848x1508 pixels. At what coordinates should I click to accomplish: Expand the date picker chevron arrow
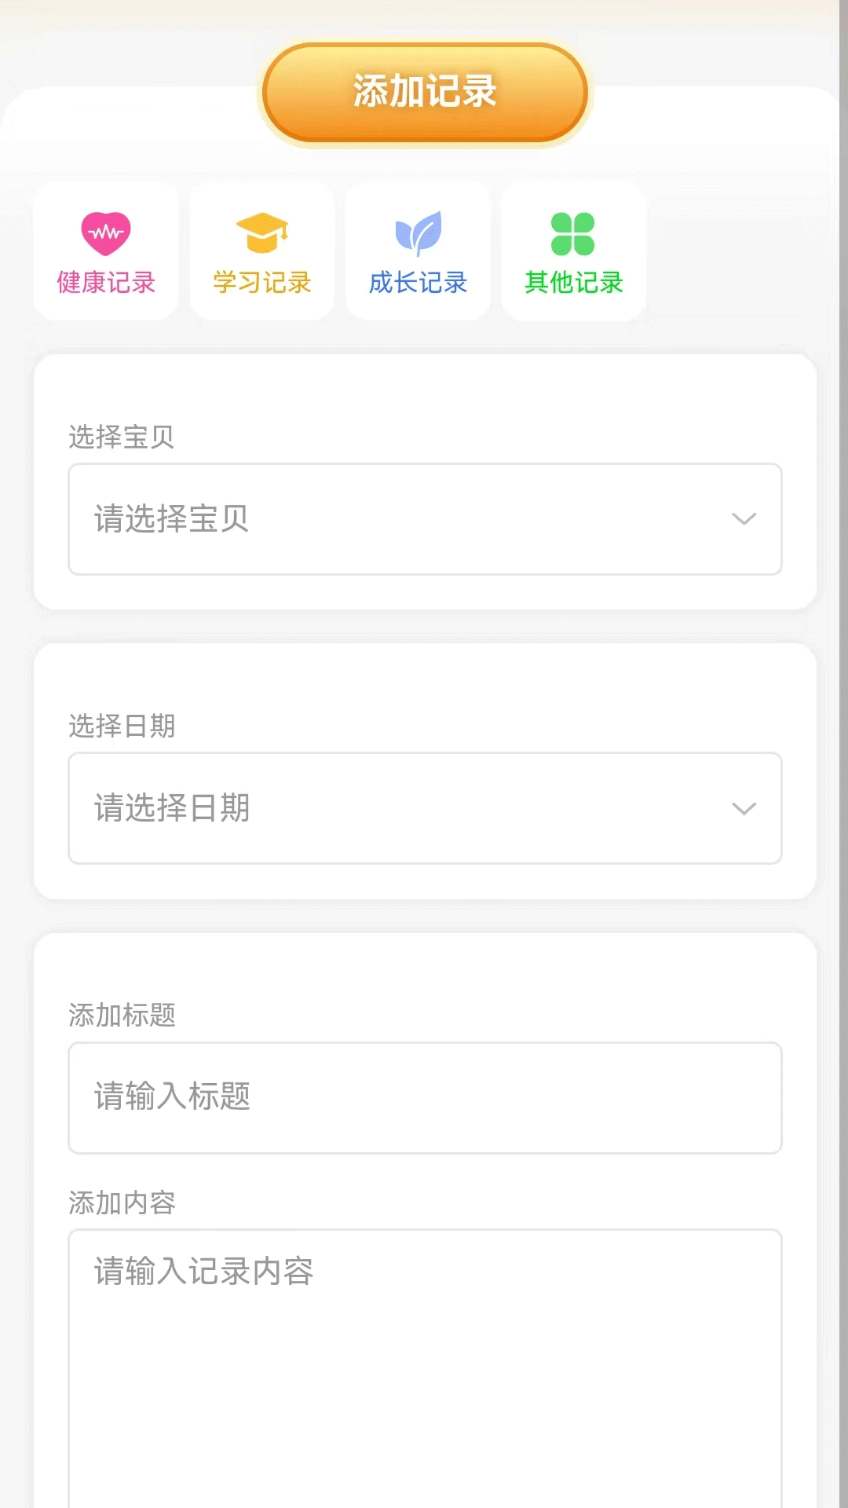tap(744, 808)
